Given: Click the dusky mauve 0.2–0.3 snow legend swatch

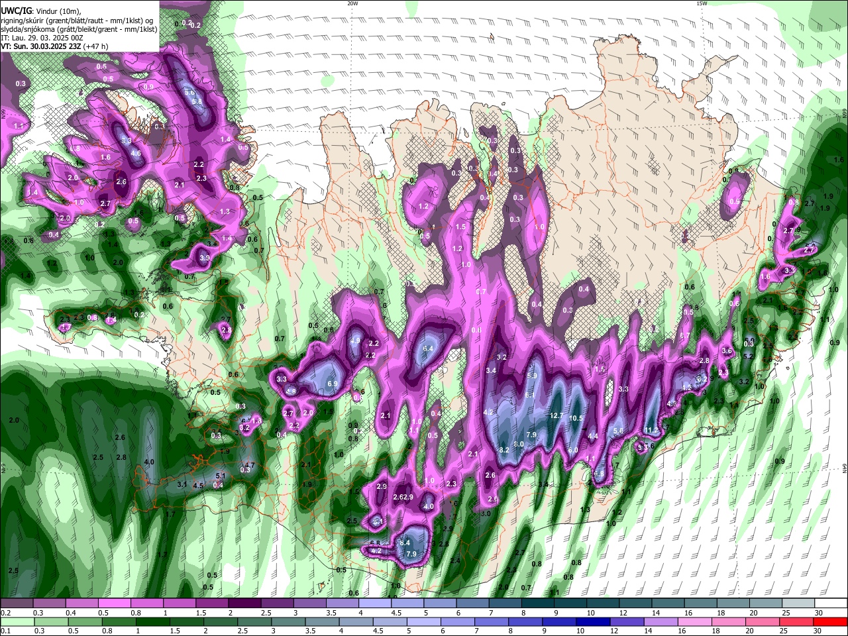Looking at the screenshot, I should [x=17, y=604].
